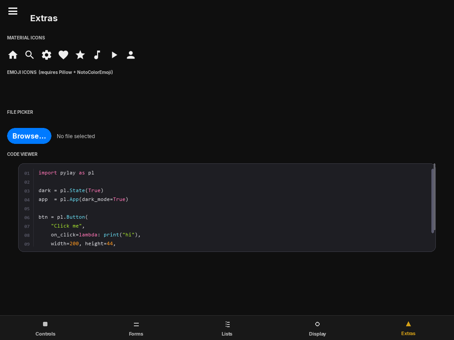Click the FILE PICKER section heading
The image size is (454, 340).
click(20, 112)
